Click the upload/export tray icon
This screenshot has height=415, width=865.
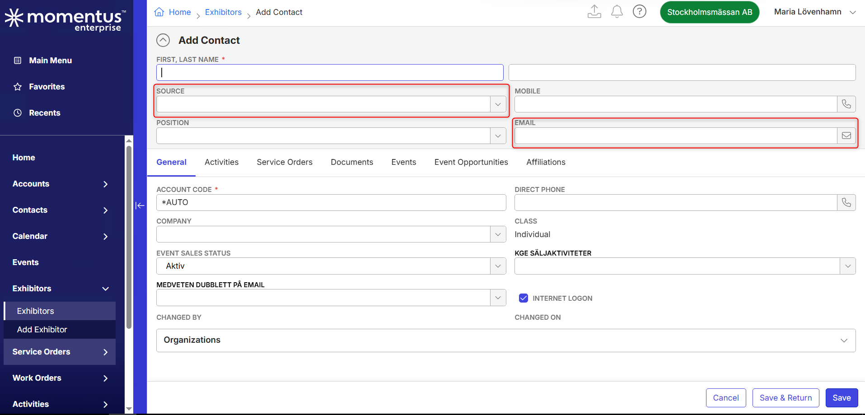coord(594,12)
